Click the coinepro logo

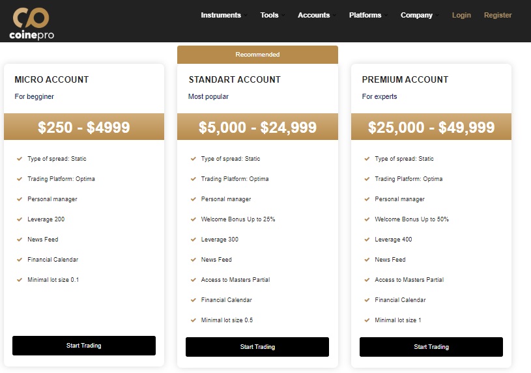point(31,23)
